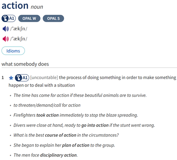This screenshot has height=160, width=177.
Task: Play the blue British pronunciation audio
Action: coord(6,29)
